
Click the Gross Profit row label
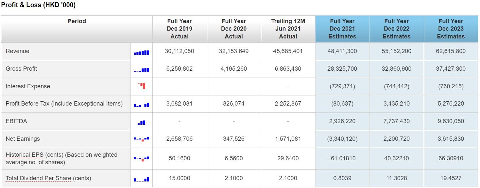[21, 69]
